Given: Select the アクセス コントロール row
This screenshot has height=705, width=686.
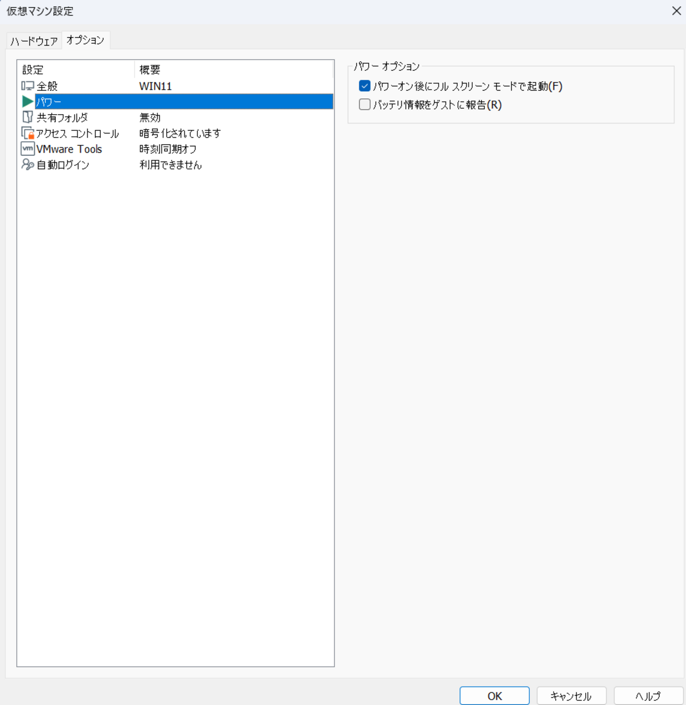Looking at the screenshot, I should coord(176,133).
